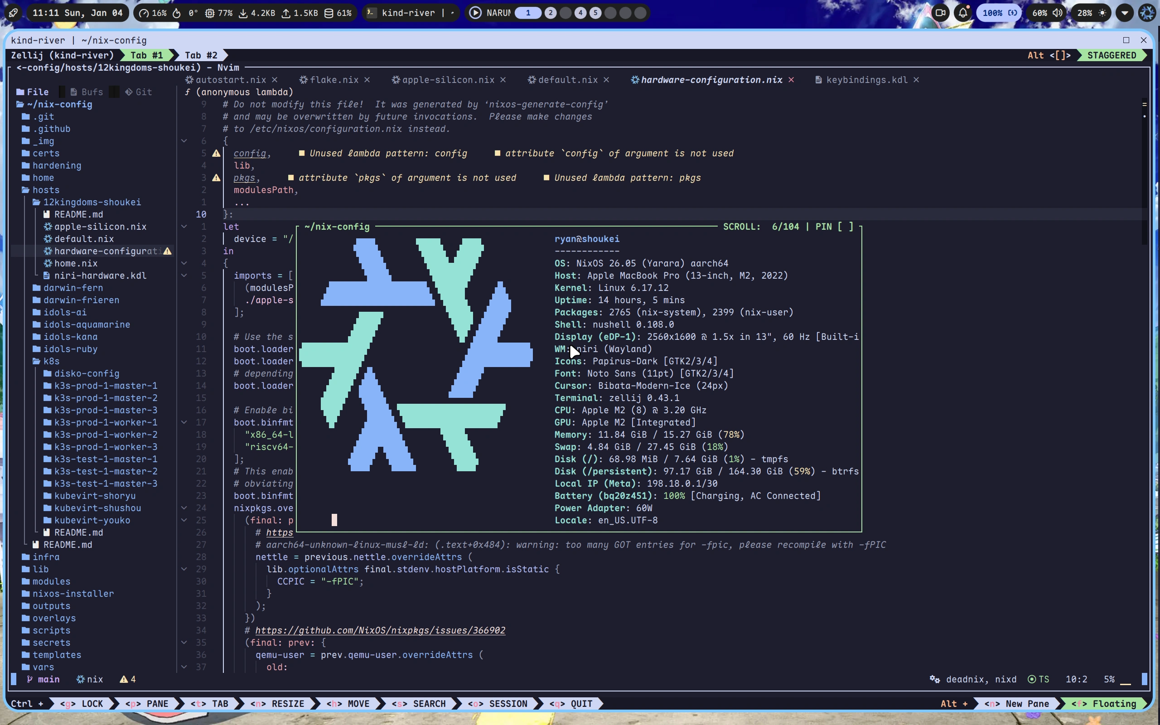Activate workspace 5 pill indicator
This screenshot has height=725, width=1160.
click(x=596, y=13)
